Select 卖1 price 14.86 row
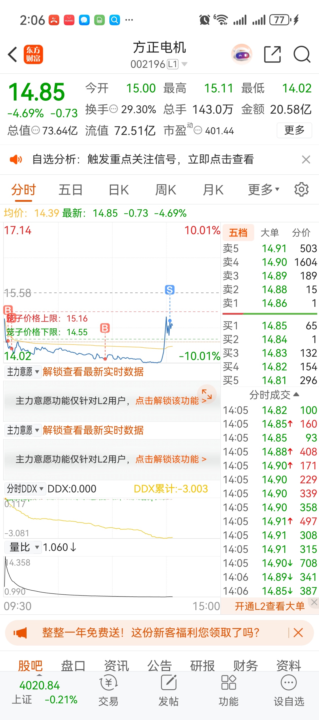The width and height of the screenshot is (319, 720). (270, 303)
